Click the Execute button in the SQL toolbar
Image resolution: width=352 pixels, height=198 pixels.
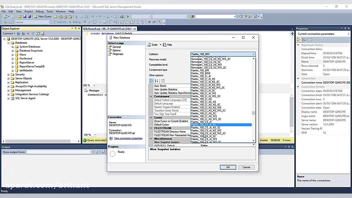click(60, 22)
